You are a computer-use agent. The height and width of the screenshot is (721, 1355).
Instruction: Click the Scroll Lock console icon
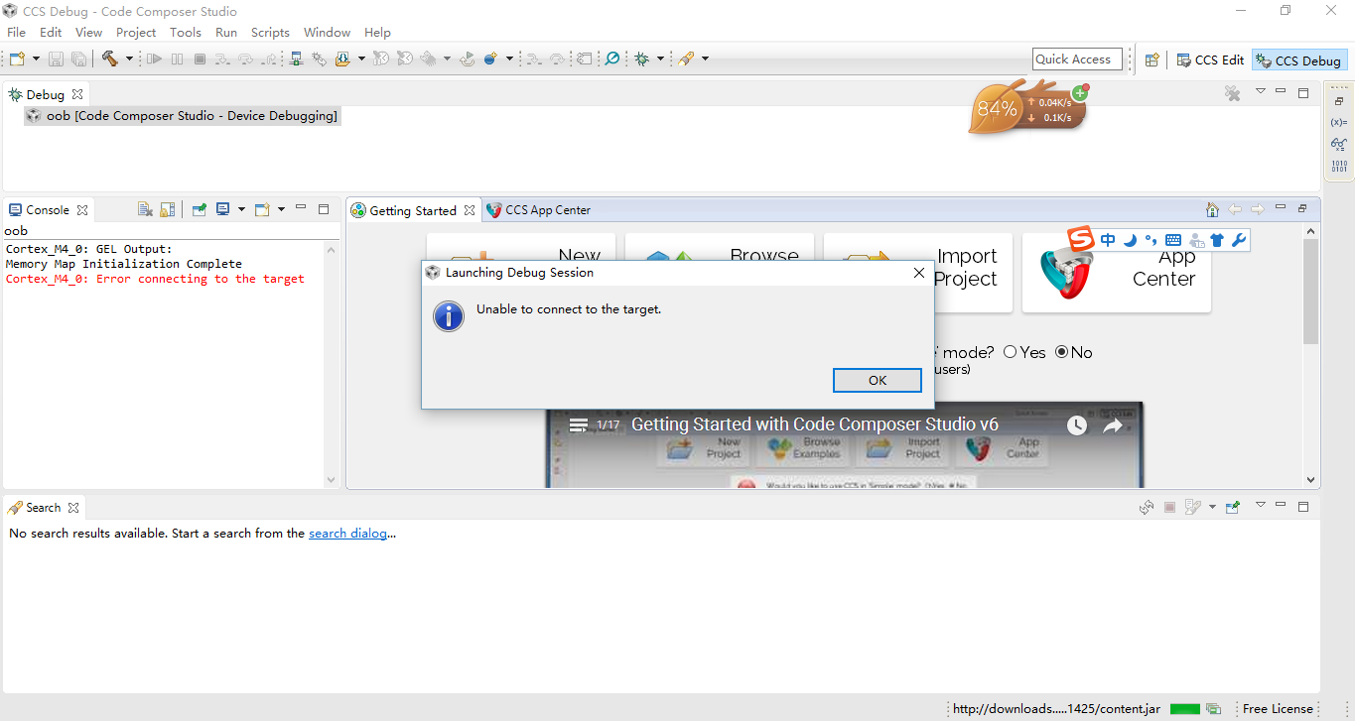[168, 209]
